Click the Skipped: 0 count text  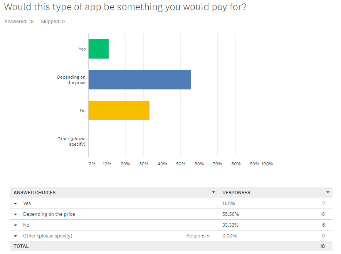53,22
